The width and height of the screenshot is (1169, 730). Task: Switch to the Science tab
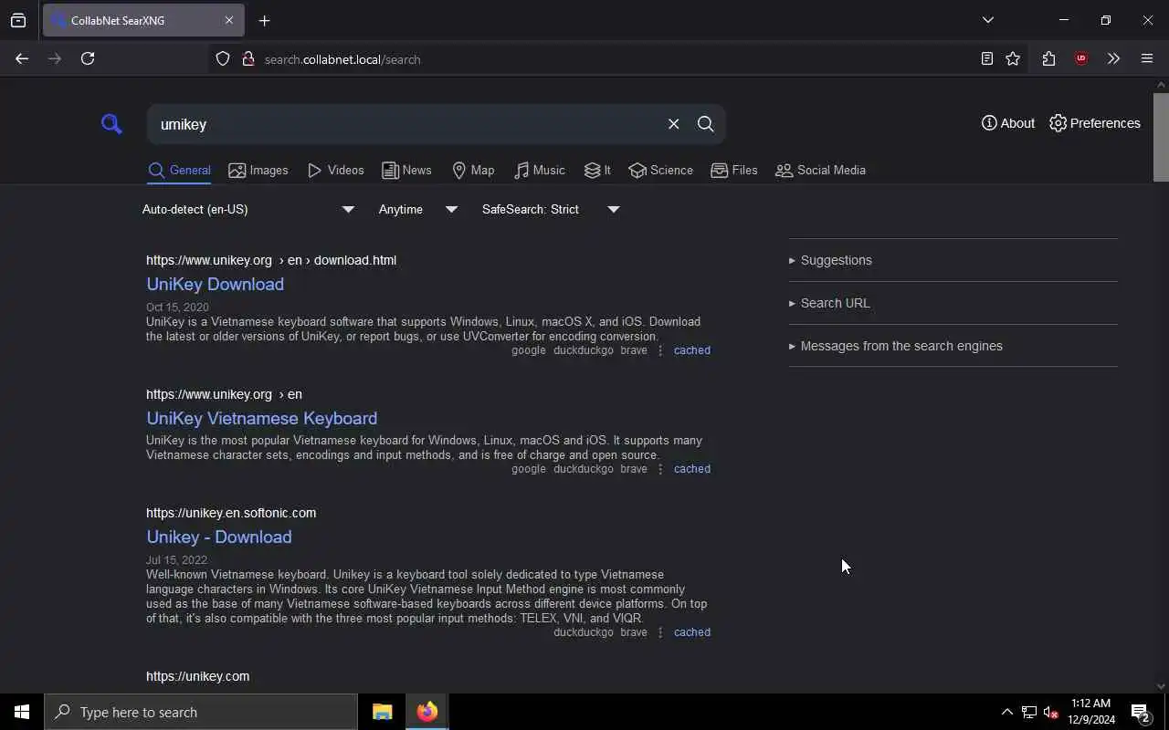pos(660,171)
